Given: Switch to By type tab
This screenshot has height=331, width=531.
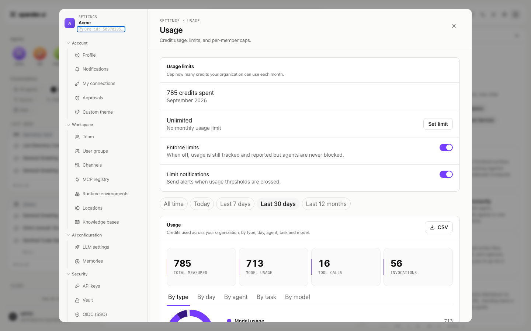Looking at the screenshot, I should [178, 297].
